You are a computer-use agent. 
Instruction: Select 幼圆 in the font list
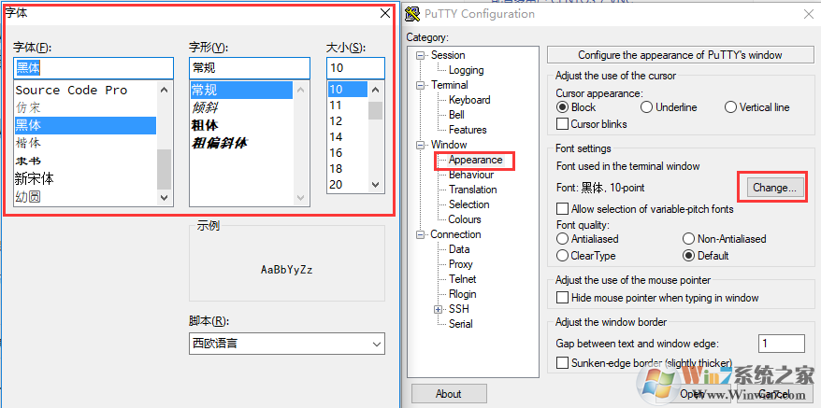85,197
